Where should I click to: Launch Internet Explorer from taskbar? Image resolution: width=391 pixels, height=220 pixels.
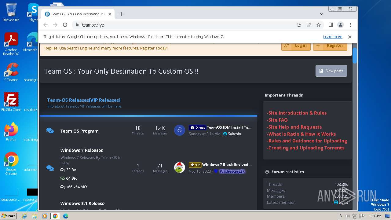click(x=24, y=216)
